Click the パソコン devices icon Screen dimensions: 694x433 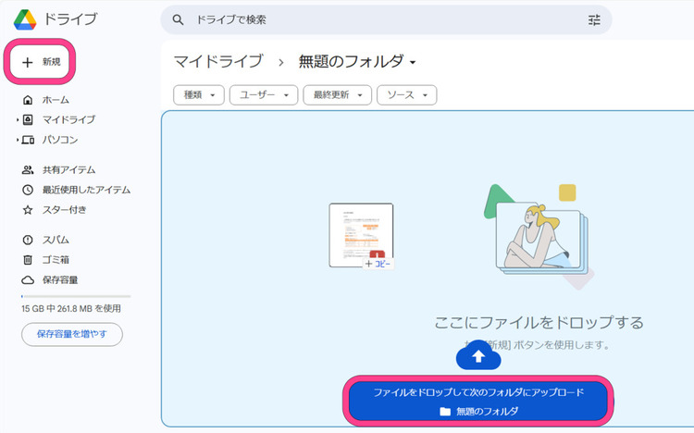coord(28,140)
